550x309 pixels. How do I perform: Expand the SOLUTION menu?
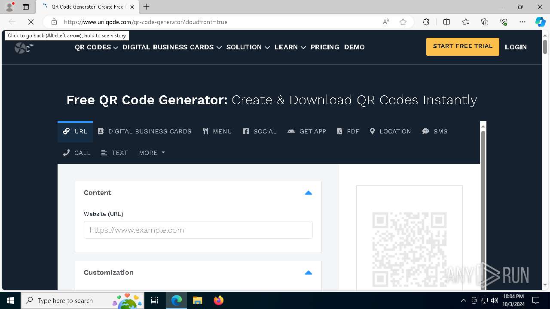(248, 47)
